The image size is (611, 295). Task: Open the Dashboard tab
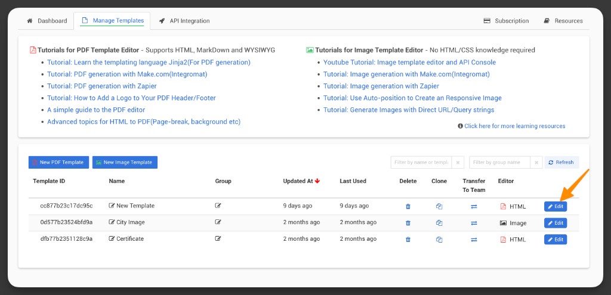point(47,21)
